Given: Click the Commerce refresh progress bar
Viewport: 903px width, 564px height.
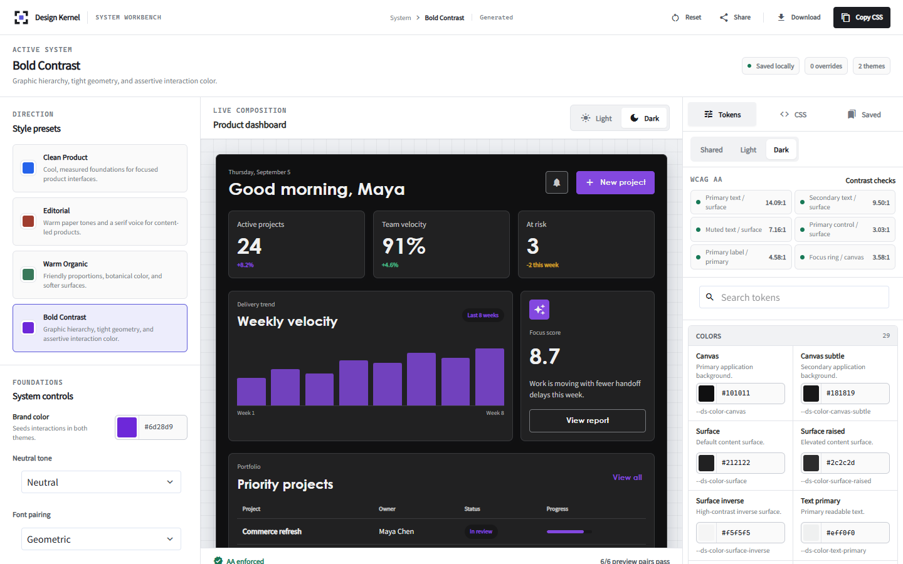Looking at the screenshot, I should (569, 531).
